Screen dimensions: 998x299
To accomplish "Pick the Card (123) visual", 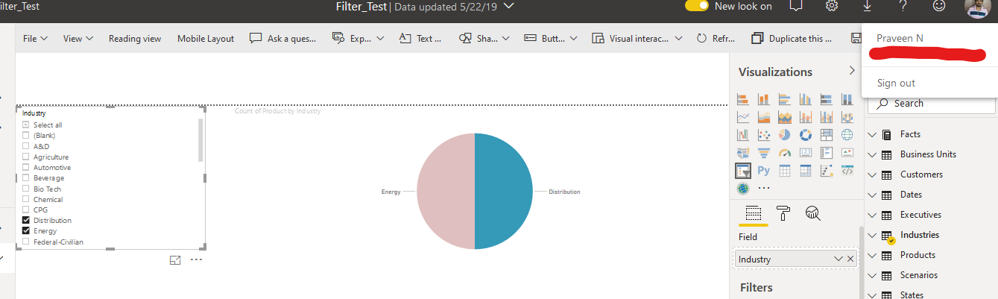I will coord(806,153).
